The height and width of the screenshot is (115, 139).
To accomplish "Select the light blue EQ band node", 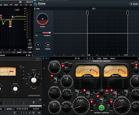I will 12,16.
